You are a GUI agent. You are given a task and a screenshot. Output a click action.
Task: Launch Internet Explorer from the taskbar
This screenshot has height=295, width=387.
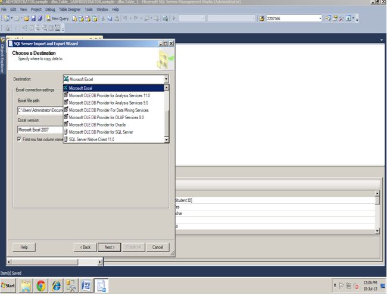[57, 286]
